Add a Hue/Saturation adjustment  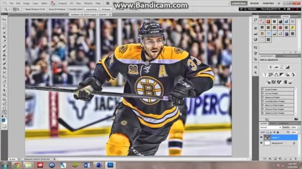(271, 75)
